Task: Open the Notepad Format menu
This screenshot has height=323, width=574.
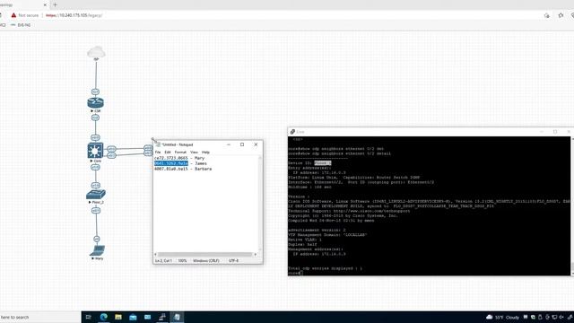Action: click(x=180, y=152)
